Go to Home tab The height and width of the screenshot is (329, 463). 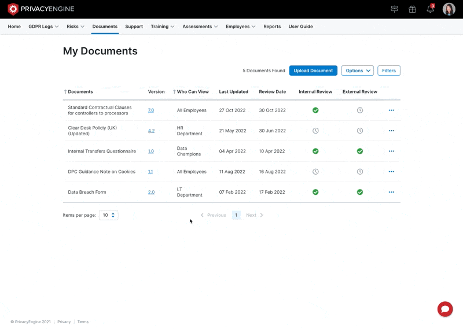14,27
